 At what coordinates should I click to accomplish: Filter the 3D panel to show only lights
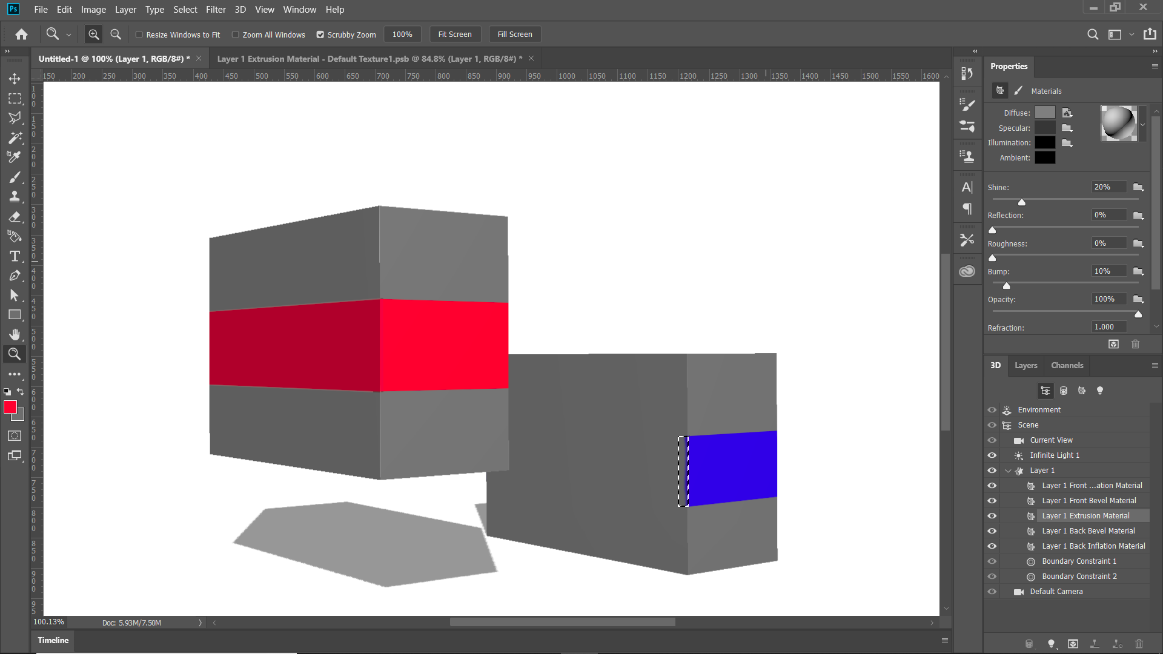pos(1100,391)
